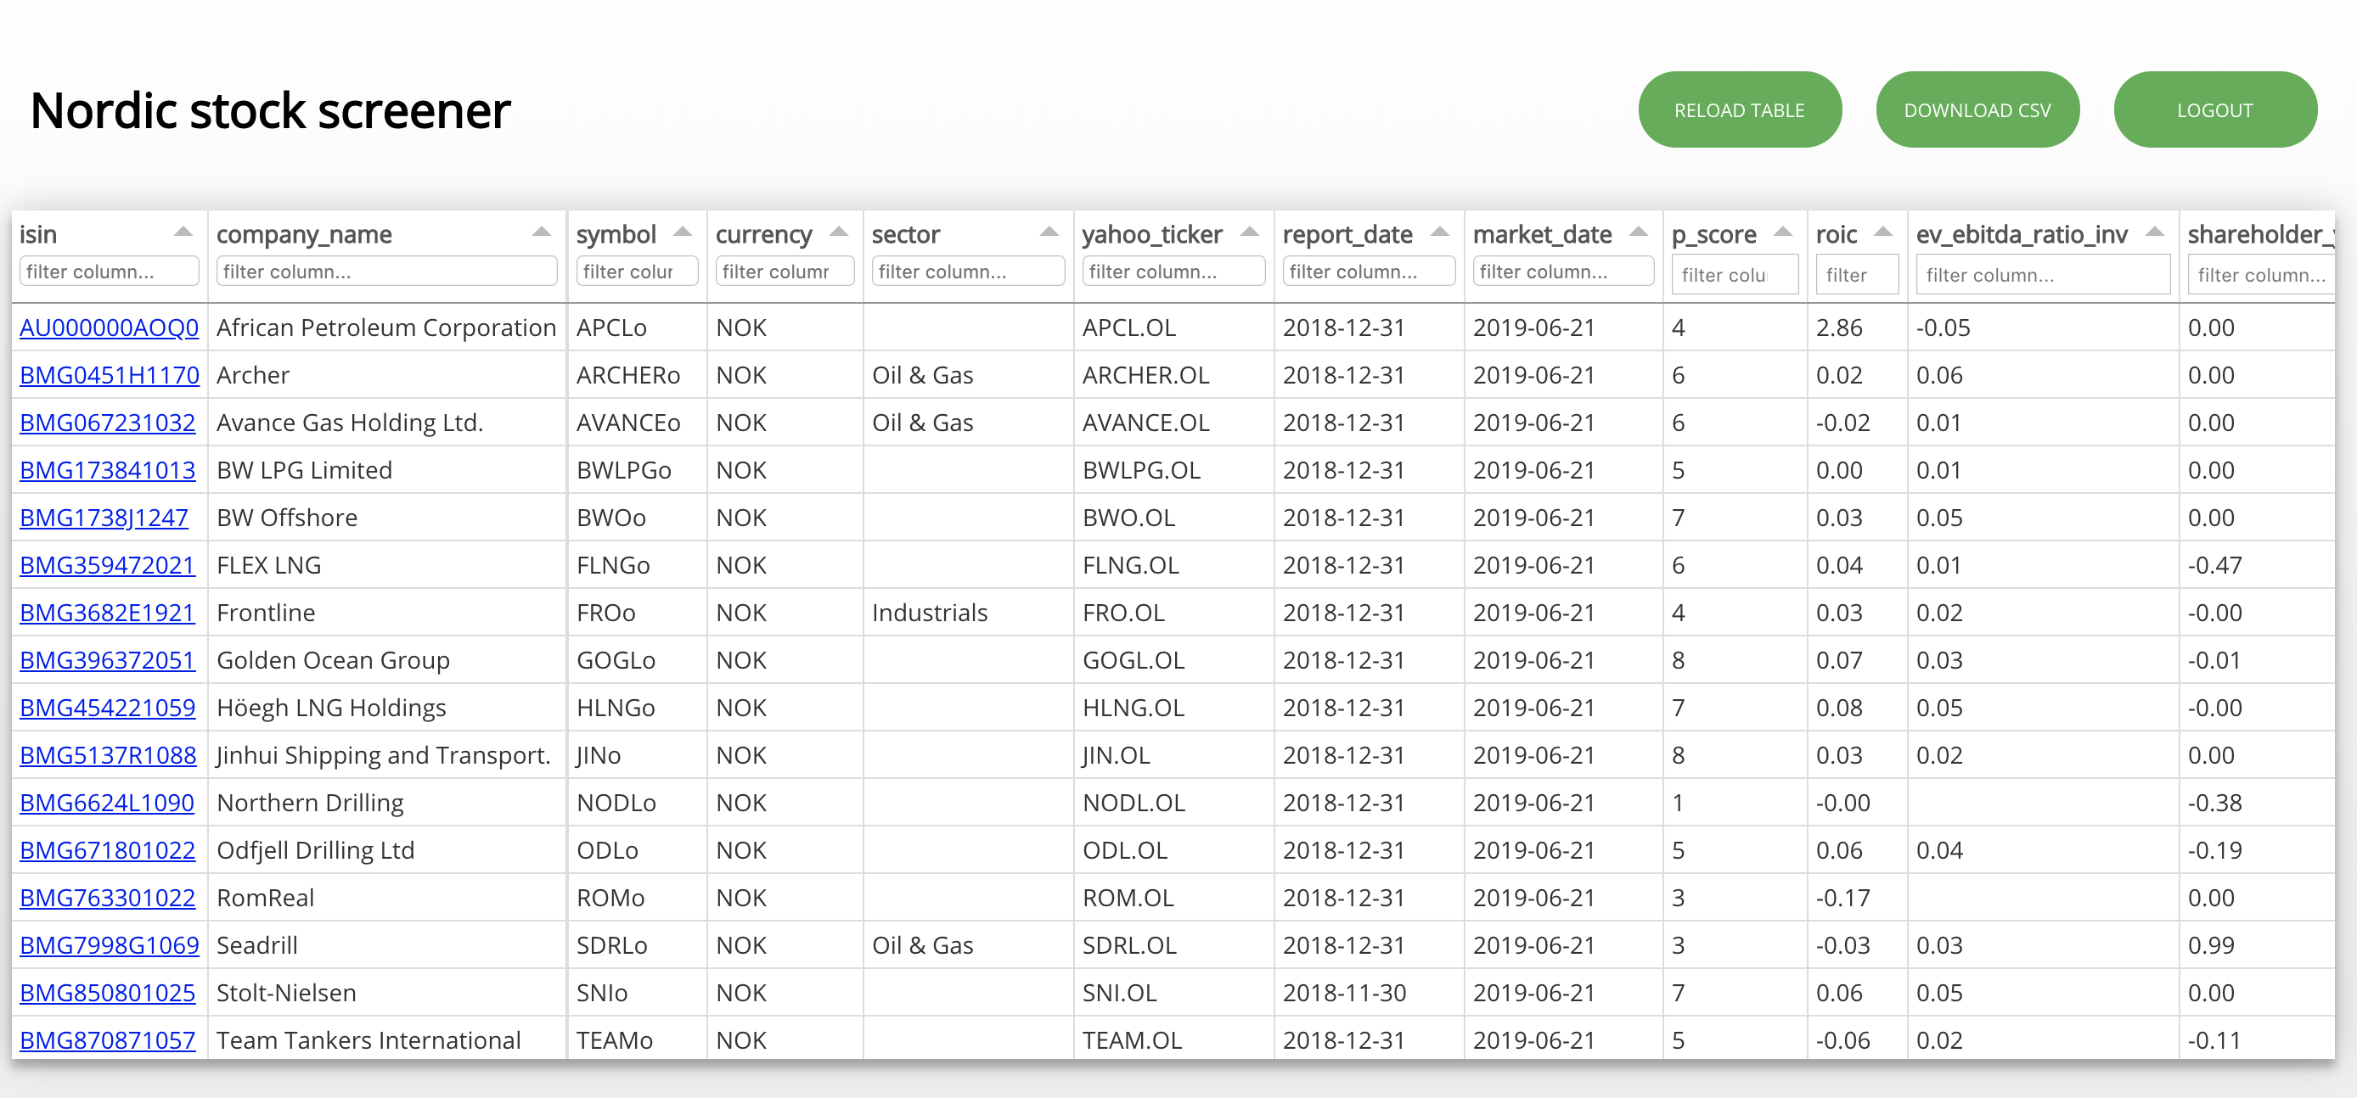Click roic column sort arrow

1883,233
